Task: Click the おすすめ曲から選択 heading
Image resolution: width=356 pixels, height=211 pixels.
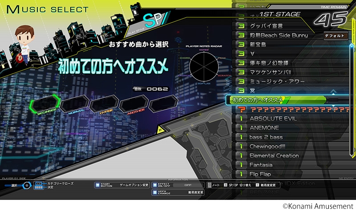Action: (x=138, y=44)
